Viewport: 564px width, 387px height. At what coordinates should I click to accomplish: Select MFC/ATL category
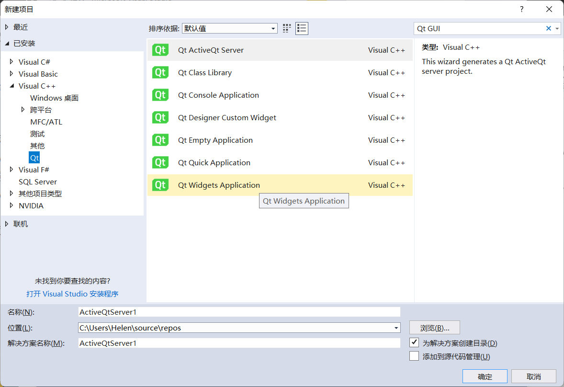pyautogui.click(x=46, y=122)
